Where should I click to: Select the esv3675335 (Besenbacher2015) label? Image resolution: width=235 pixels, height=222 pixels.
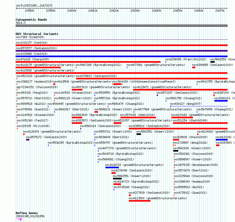pyautogui.click(x=196, y=165)
